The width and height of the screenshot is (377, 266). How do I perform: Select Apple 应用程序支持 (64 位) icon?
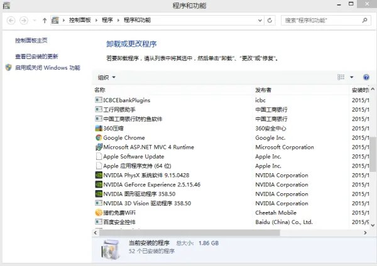[x=99, y=166]
